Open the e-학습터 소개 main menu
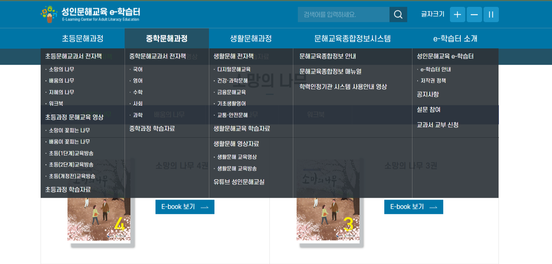The height and width of the screenshot is (264, 552). point(455,38)
